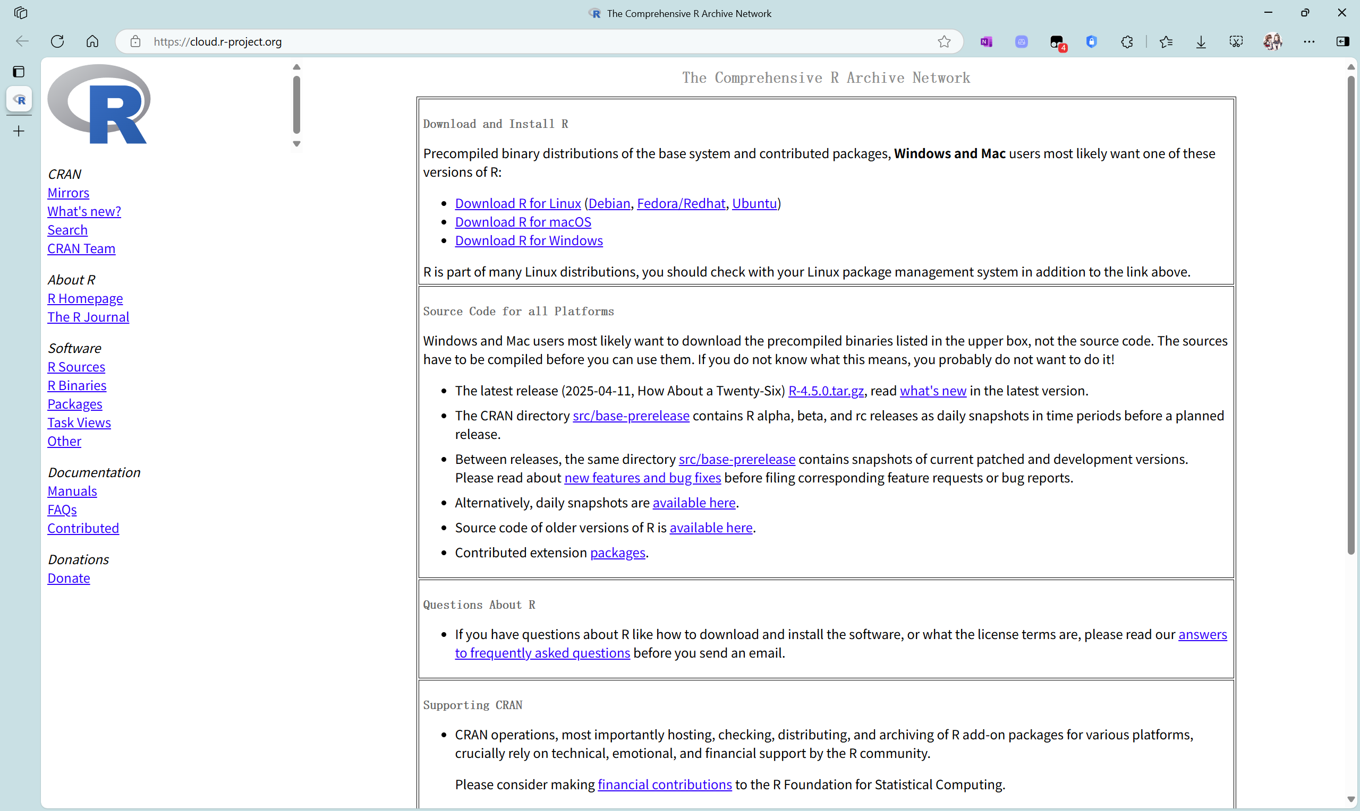Open the Favorites list icon
This screenshot has width=1360, height=811.
[1166, 41]
